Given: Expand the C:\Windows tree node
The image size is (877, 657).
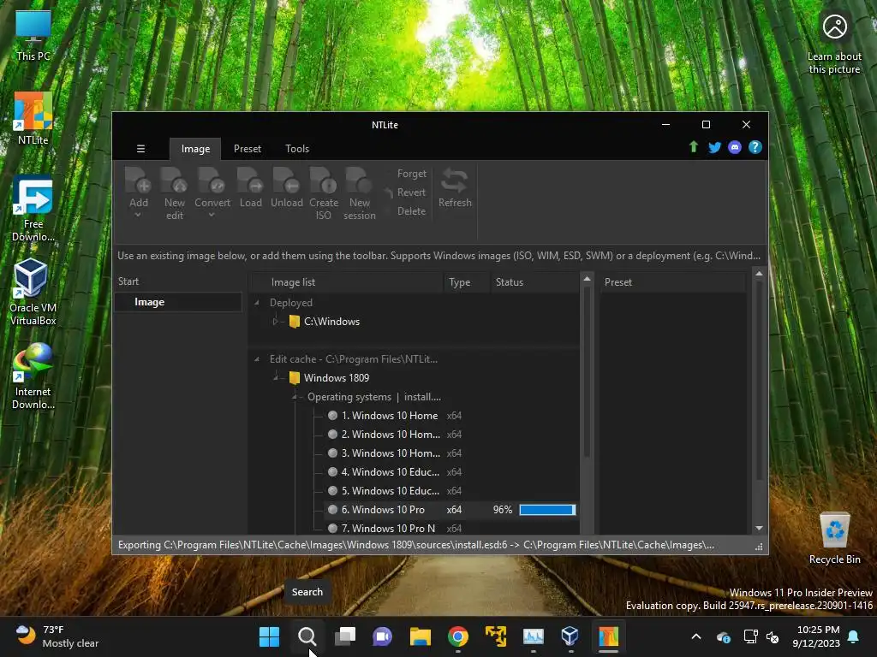Looking at the screenshot, I should pyautogui.click(x=275, y=322).
